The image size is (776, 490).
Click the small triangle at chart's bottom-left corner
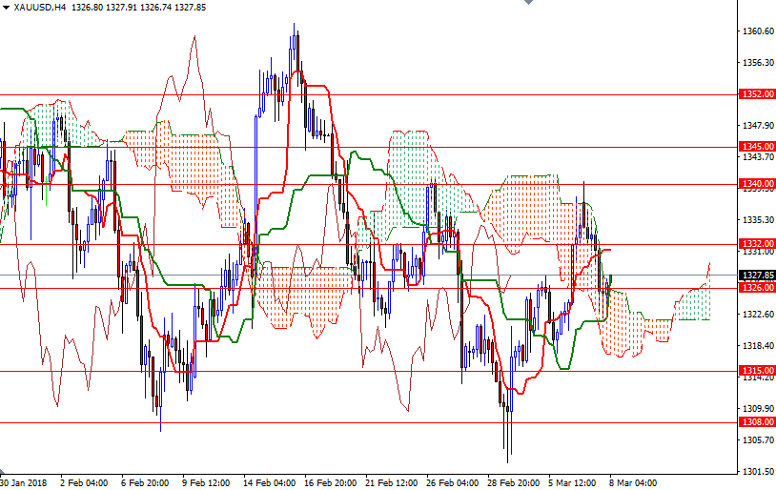4,474
